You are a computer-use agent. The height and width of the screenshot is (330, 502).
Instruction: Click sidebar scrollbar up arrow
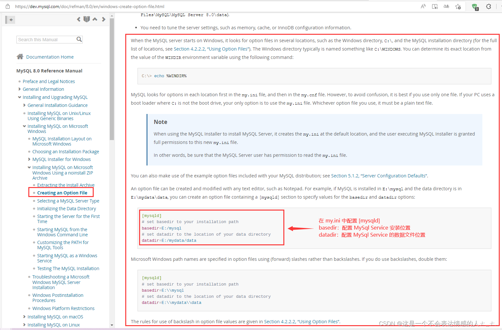tap(112, 15)
